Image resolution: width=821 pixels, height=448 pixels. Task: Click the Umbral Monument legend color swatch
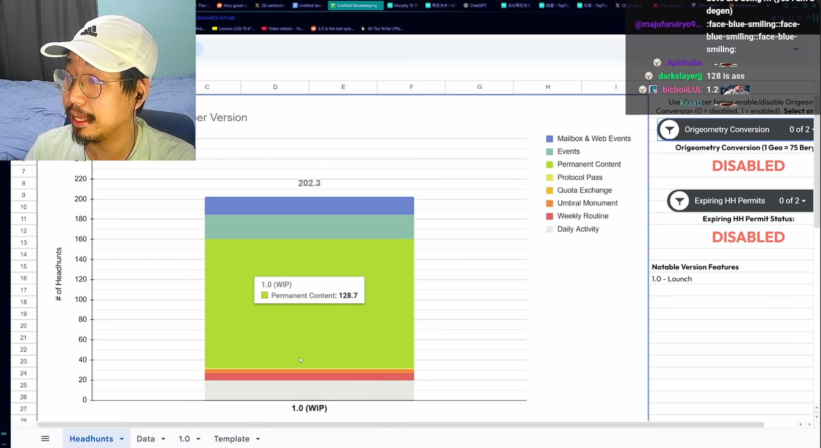coord(549,203)
